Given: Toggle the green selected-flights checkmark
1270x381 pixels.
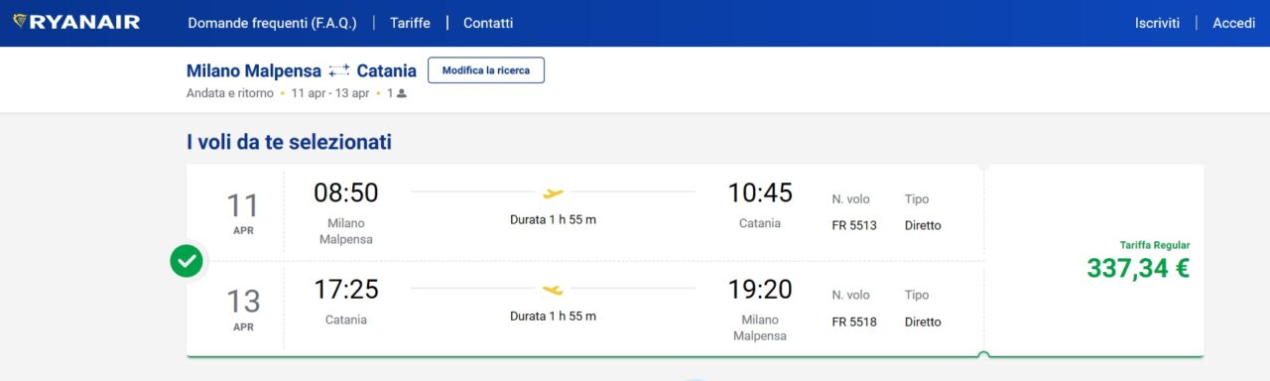Looking at the screenshot, I should [x=187, y=261].
